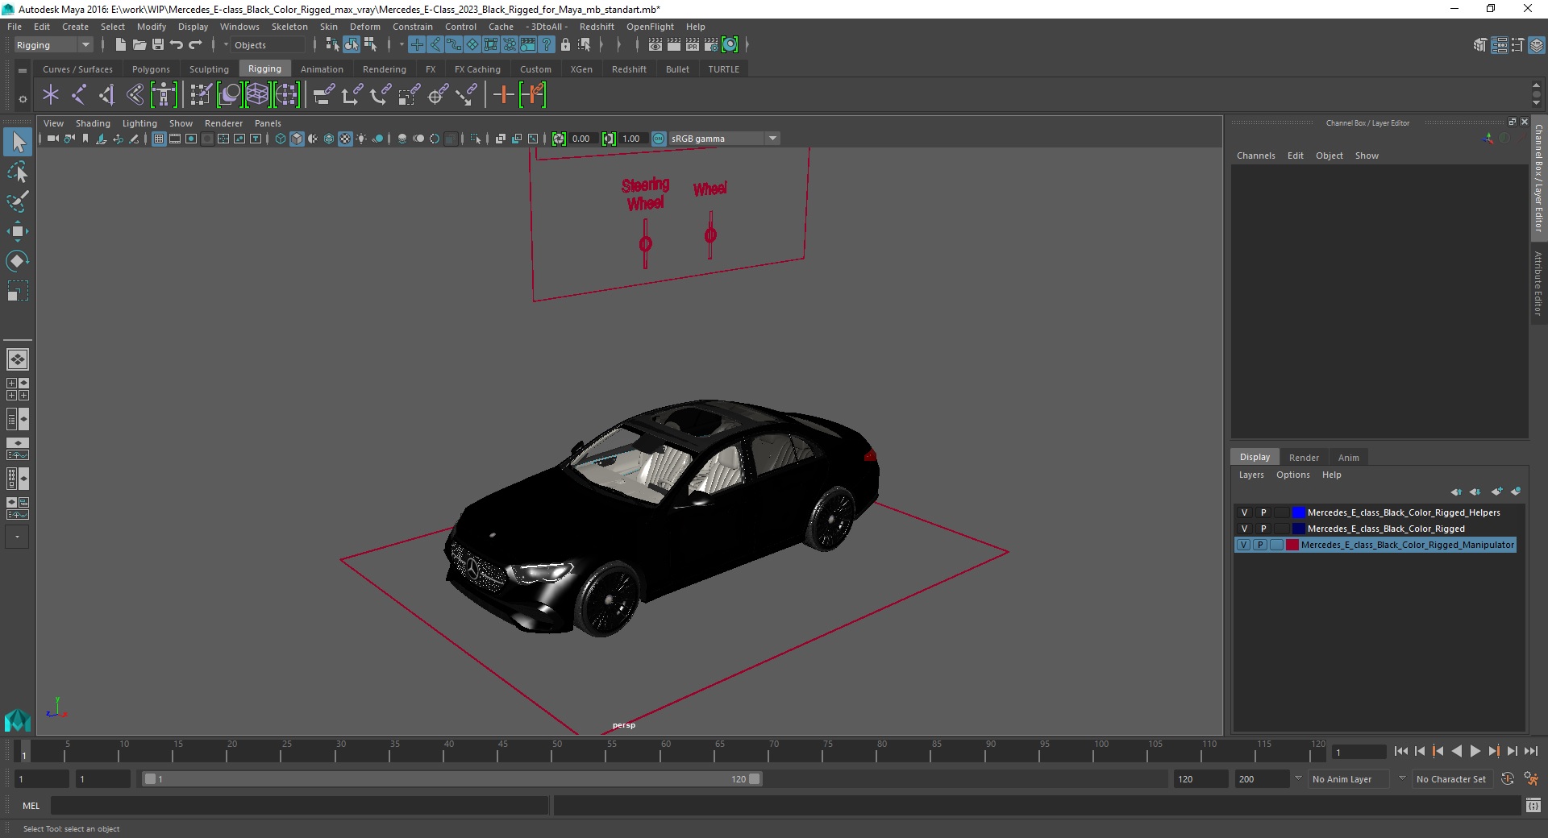Screen dimensions: 1548x838
Task: Open the Script Editor icon
Action: click(1533, 805)
